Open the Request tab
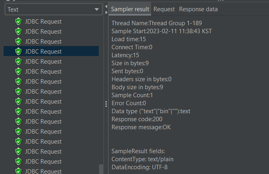 164,9
